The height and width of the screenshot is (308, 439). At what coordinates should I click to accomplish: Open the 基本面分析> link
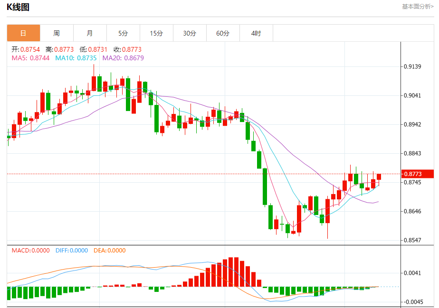418,7
